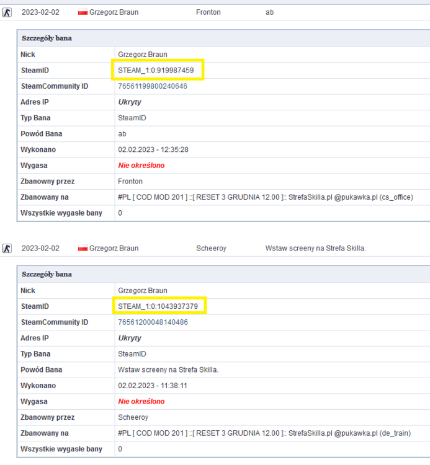Click timestamp 02.02.2023 - 11:38:11
430x465 pixels.
[153, 386]
